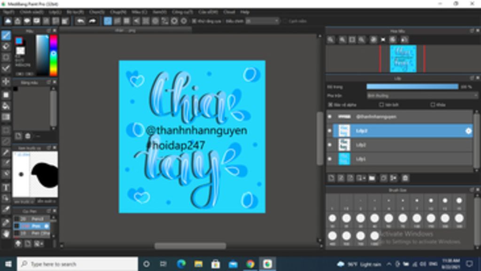Click the layer opacity slider bar
Screen dimensions: 481x271
pyautogui.click(x=412, y=87)
